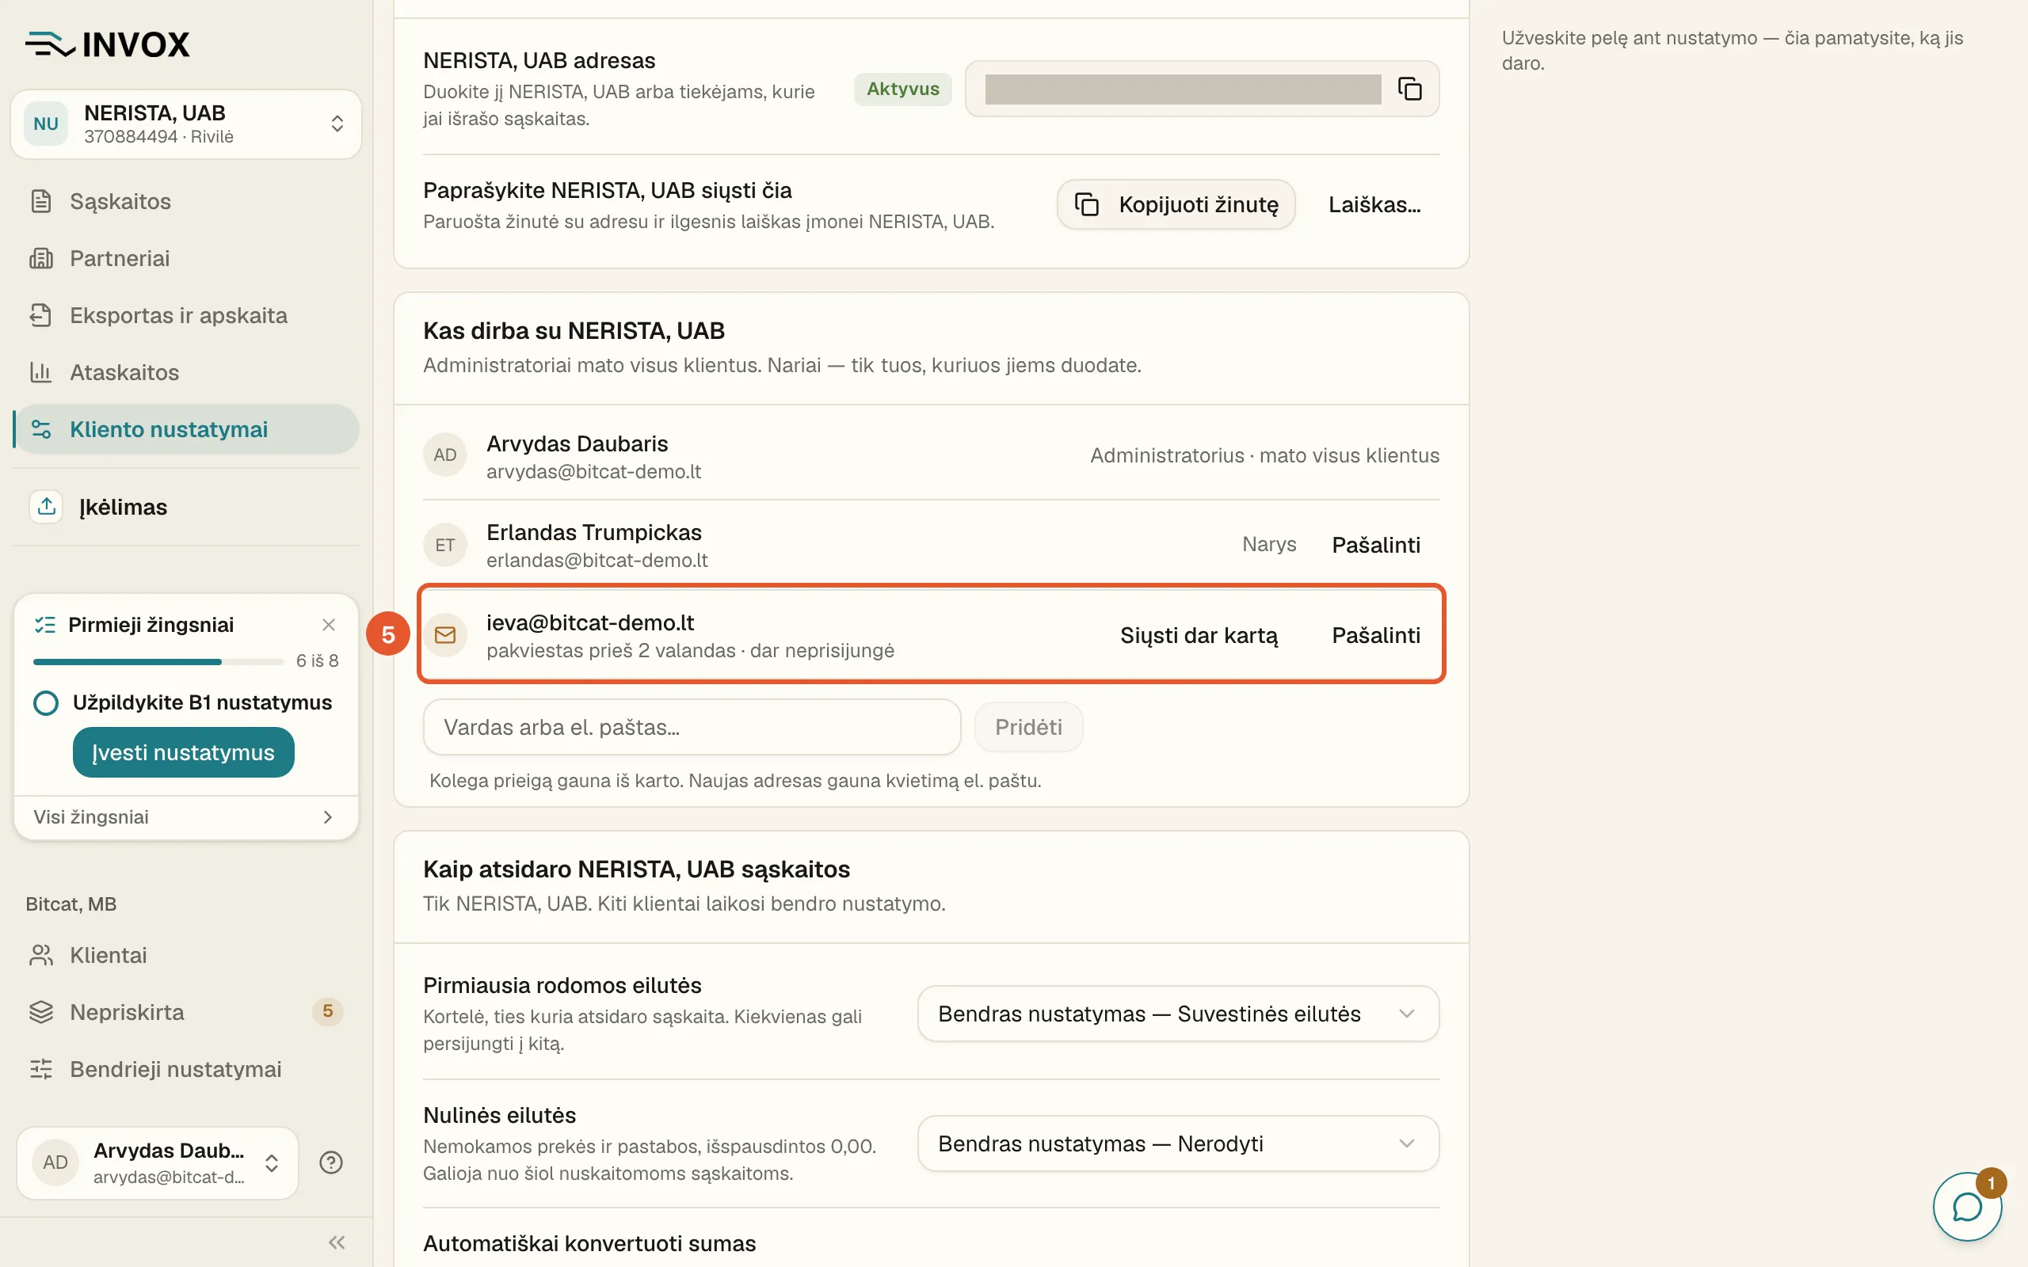Remove Erlandas Trumpickas with Pašalinti
The width and height of the screenshot is (2028, 1267).
[1376, 545]
